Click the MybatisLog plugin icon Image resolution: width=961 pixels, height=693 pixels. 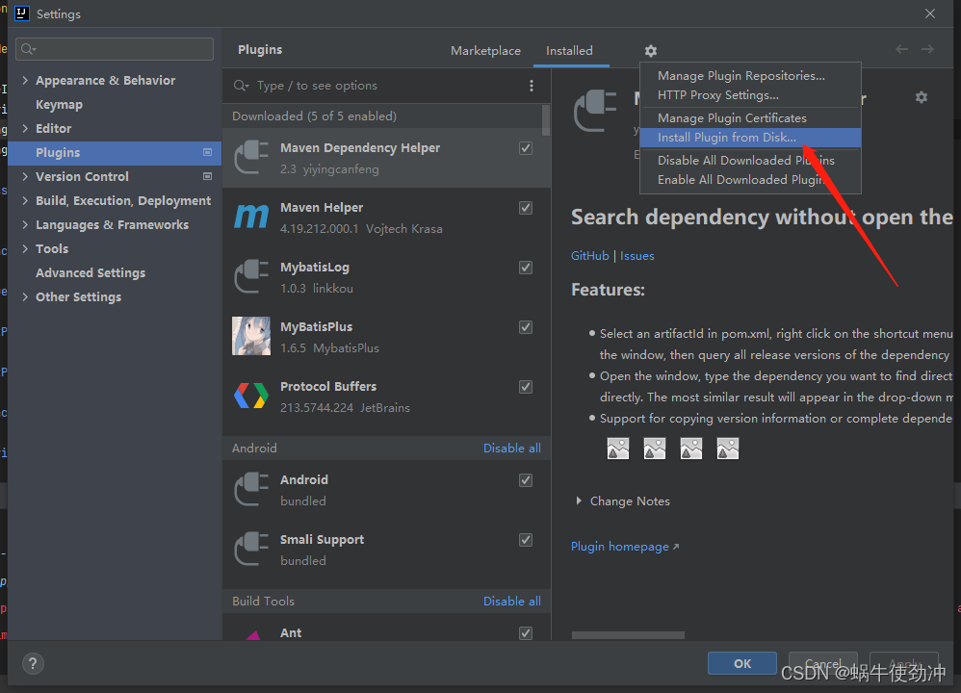252,277
